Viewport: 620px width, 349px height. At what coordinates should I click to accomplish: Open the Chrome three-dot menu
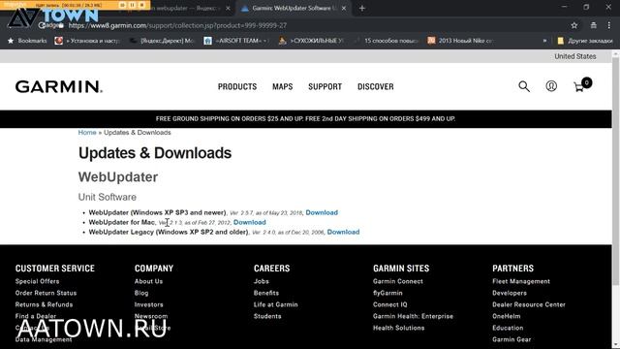click(x=608, y=25)
